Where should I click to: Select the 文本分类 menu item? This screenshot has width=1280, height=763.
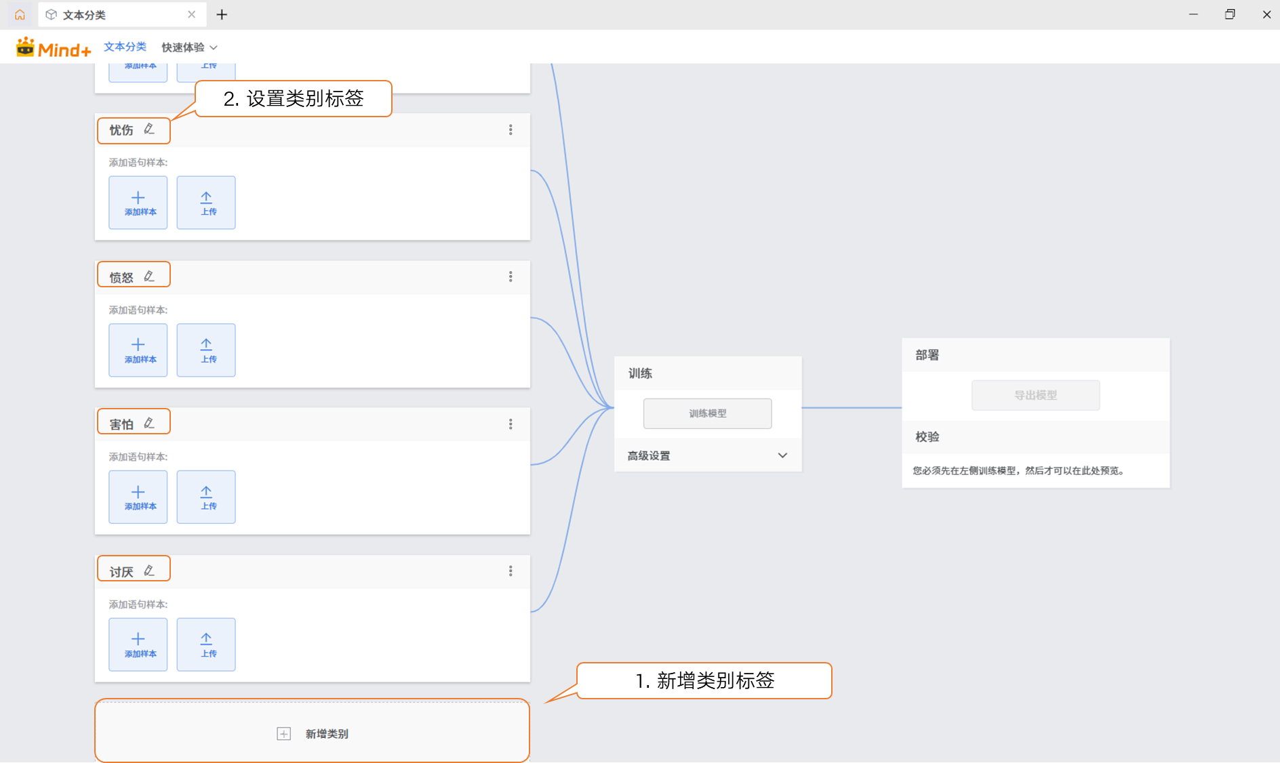click(x=125, y=47)
